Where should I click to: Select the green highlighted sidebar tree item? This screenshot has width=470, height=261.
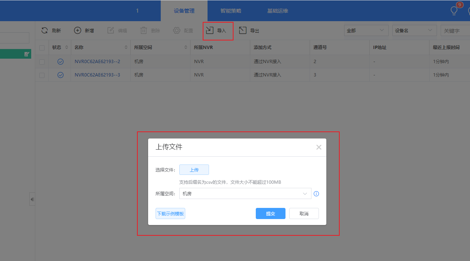click(x=16, y=54)
